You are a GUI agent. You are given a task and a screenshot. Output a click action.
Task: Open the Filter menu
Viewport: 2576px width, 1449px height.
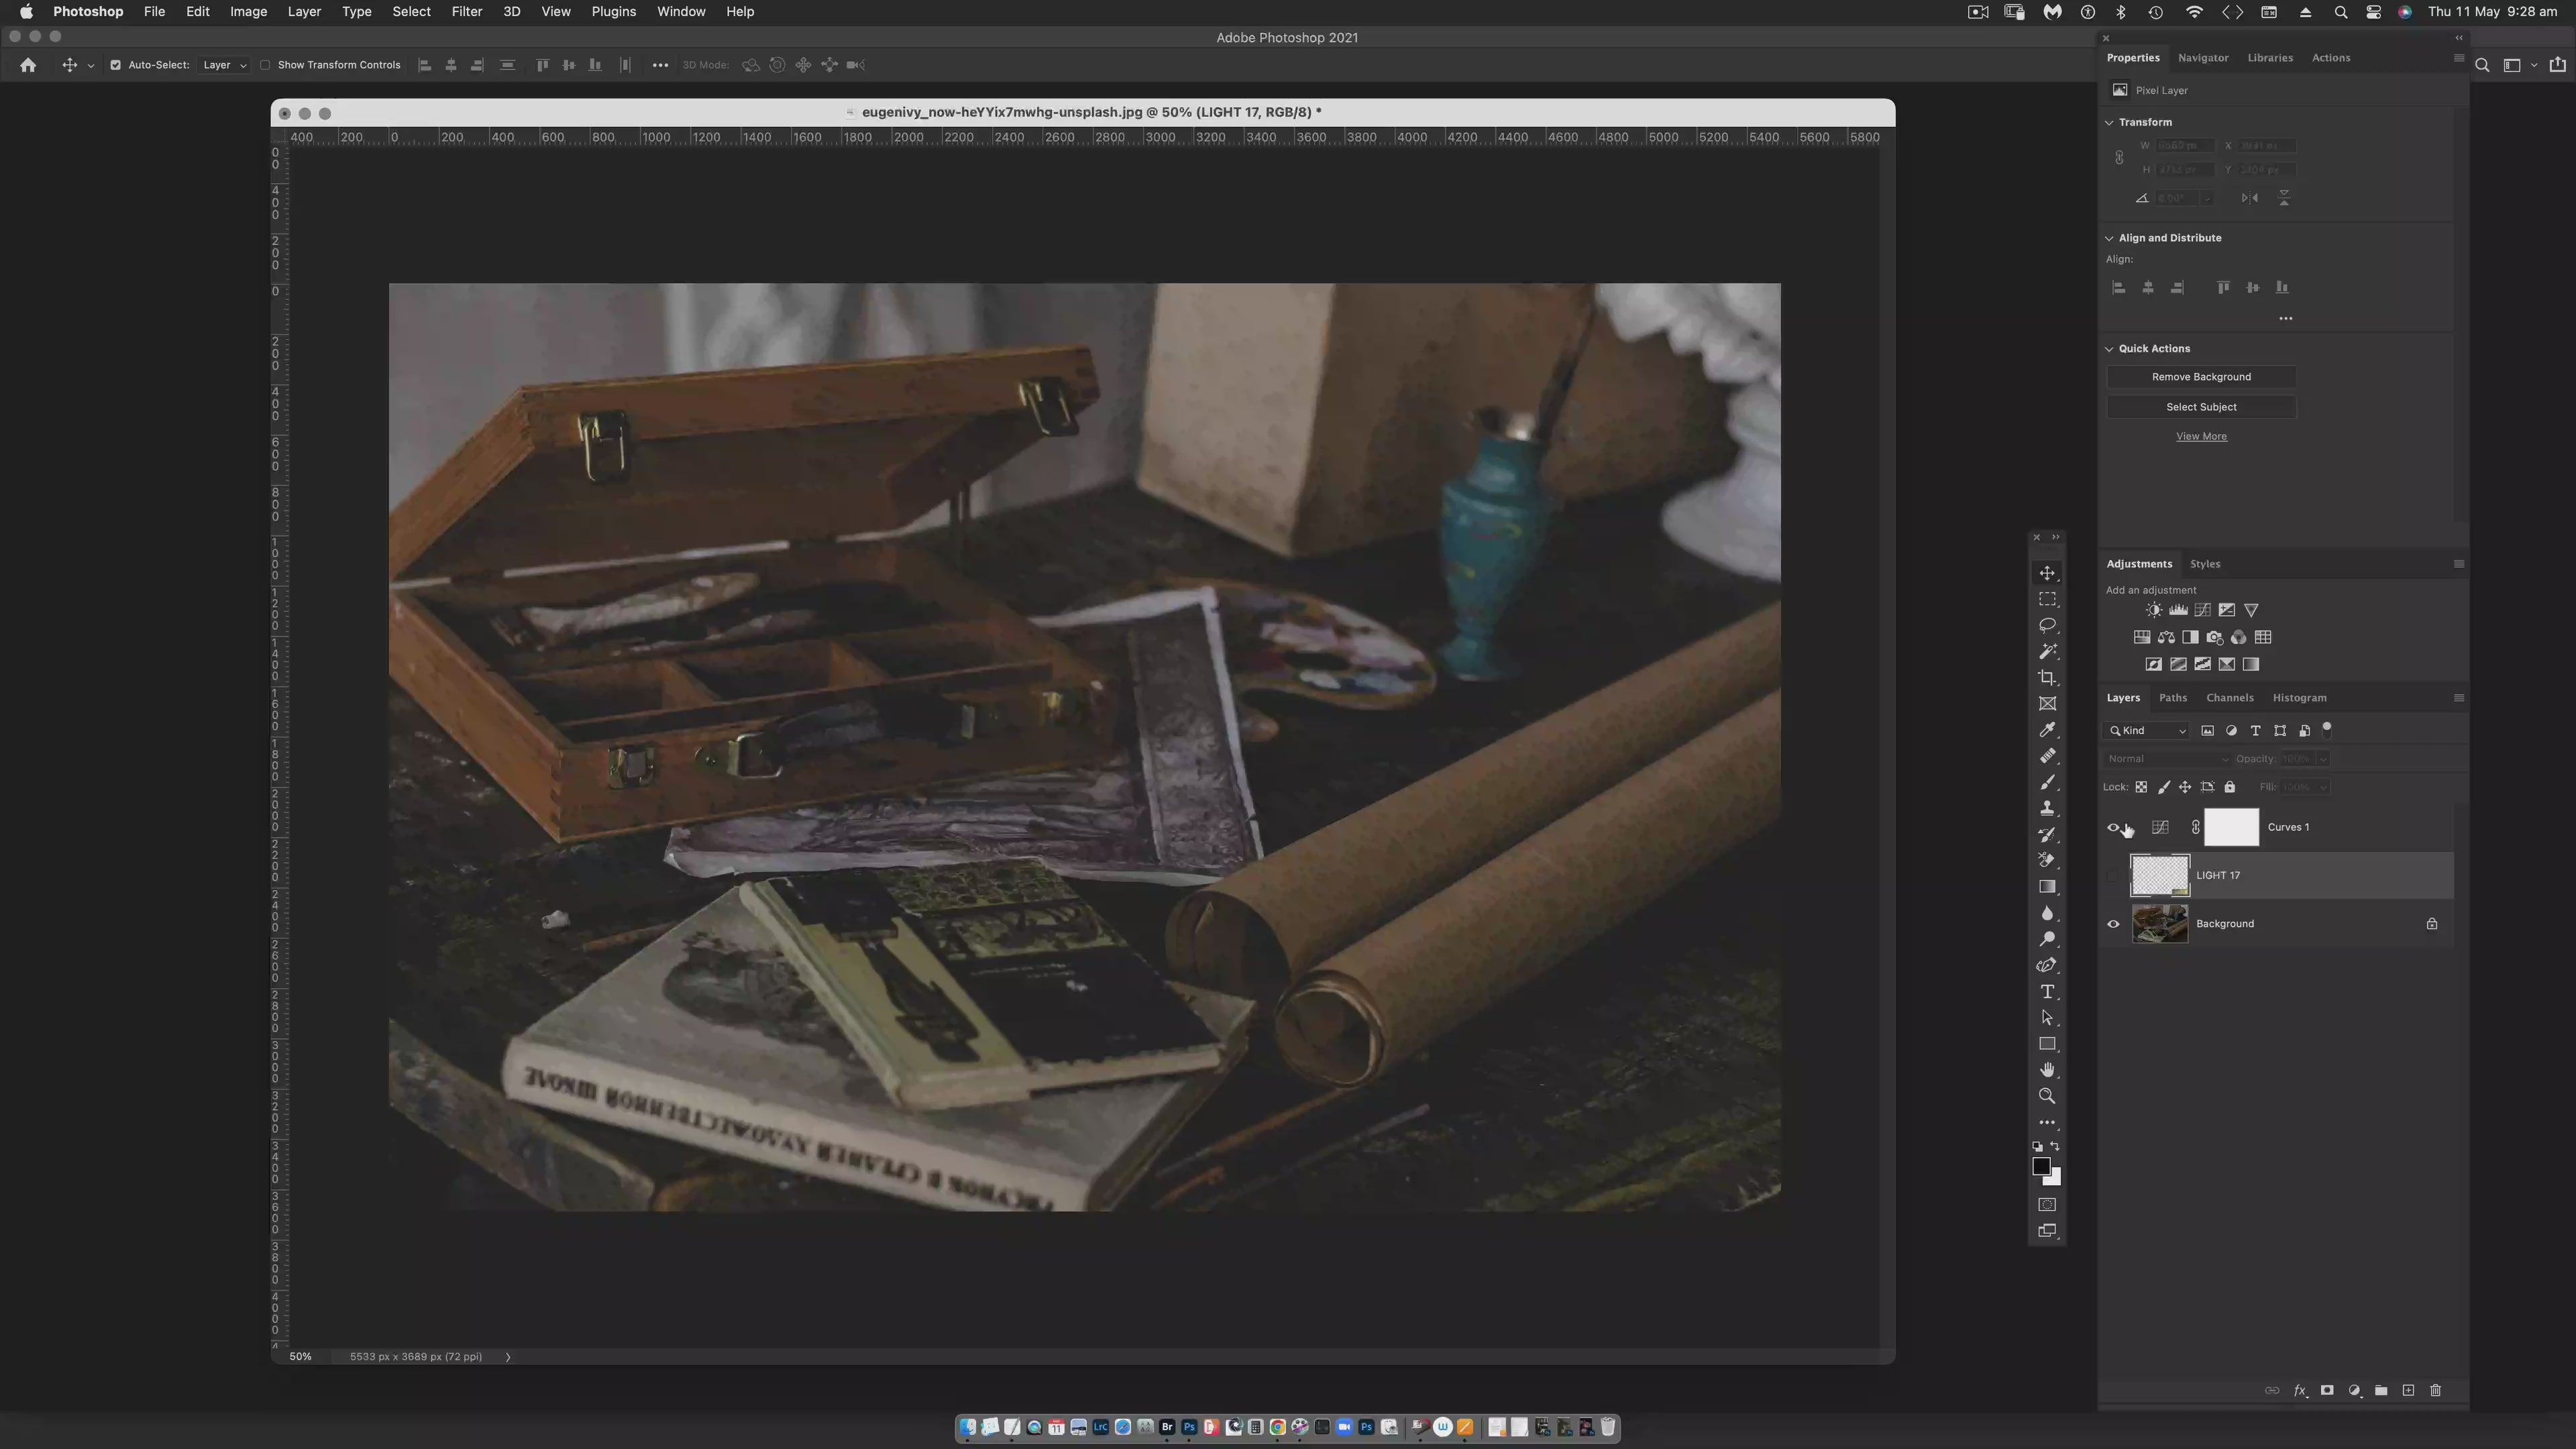pyautogui.click(x=466, y=12)
